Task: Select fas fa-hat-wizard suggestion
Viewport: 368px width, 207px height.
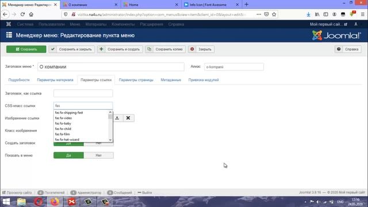Action: [x=81, y=140]
